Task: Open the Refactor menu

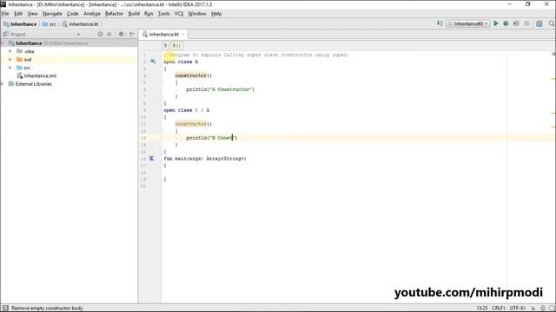Action: 114,14
